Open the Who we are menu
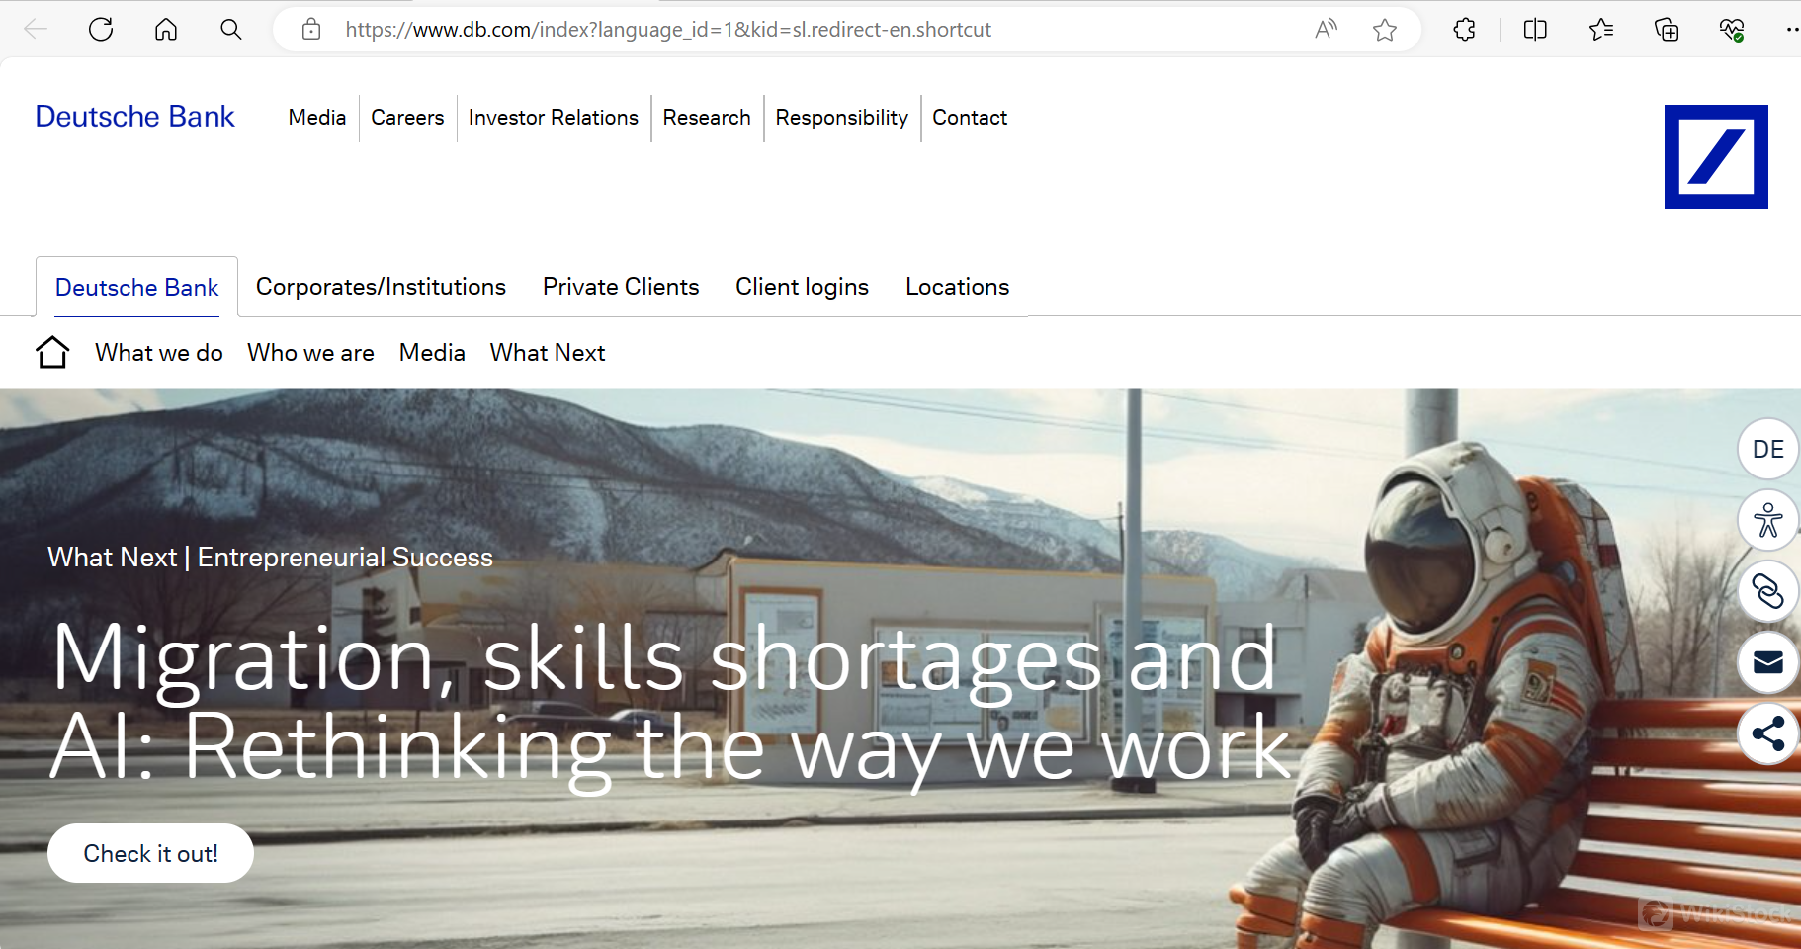 click(310, 353)
